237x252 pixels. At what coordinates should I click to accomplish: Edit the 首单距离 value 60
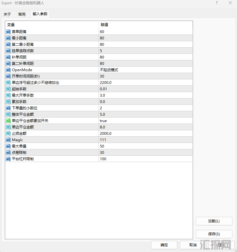pos(146,32)
